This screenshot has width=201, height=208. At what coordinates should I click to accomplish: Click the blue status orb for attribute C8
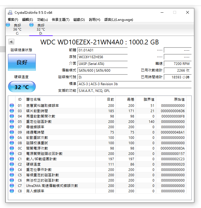[12, 191]
